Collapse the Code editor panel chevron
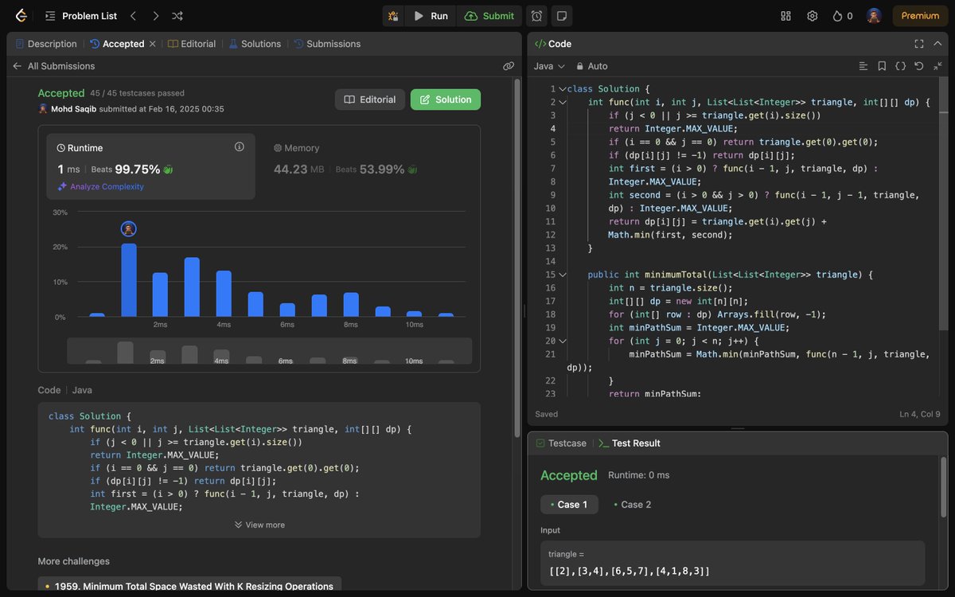Image resolution: width=955 pixels, height=597 pixels. (x=937, y=43)
